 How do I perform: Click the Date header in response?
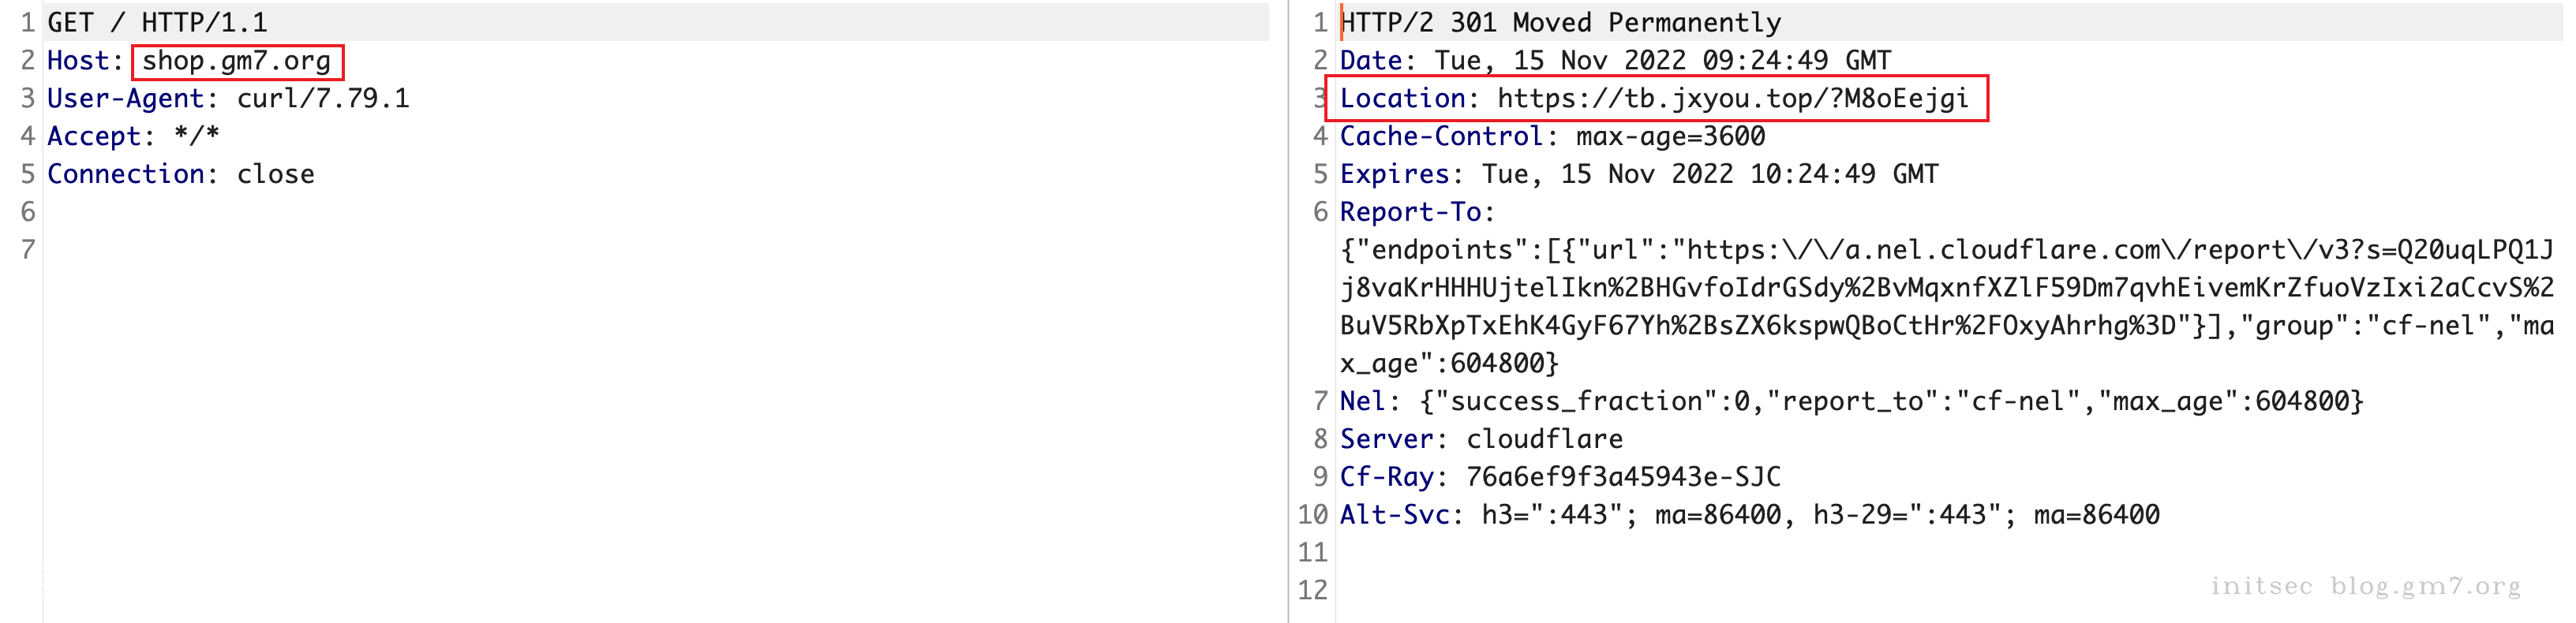click(1371, 60)
